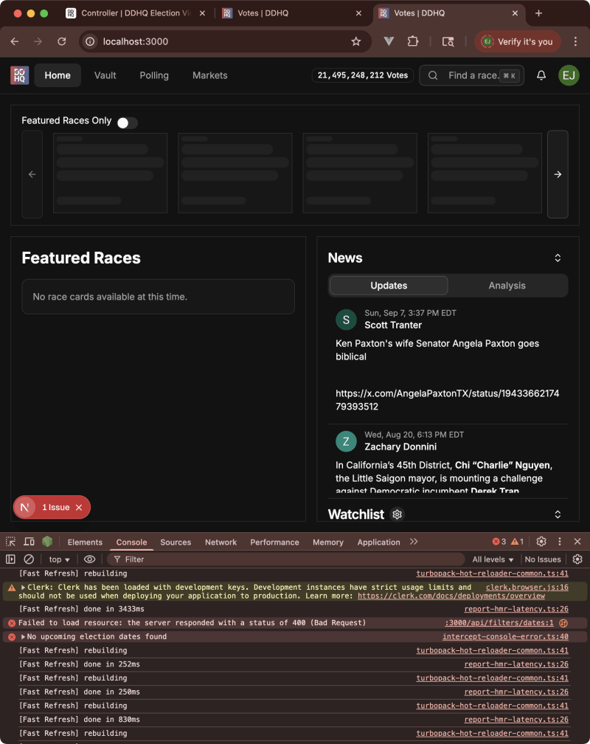Switch to the Analysis tab

tap(507, 285)
